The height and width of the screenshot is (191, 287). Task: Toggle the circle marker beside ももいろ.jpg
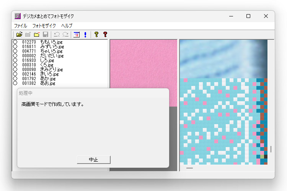click(15, 42)
